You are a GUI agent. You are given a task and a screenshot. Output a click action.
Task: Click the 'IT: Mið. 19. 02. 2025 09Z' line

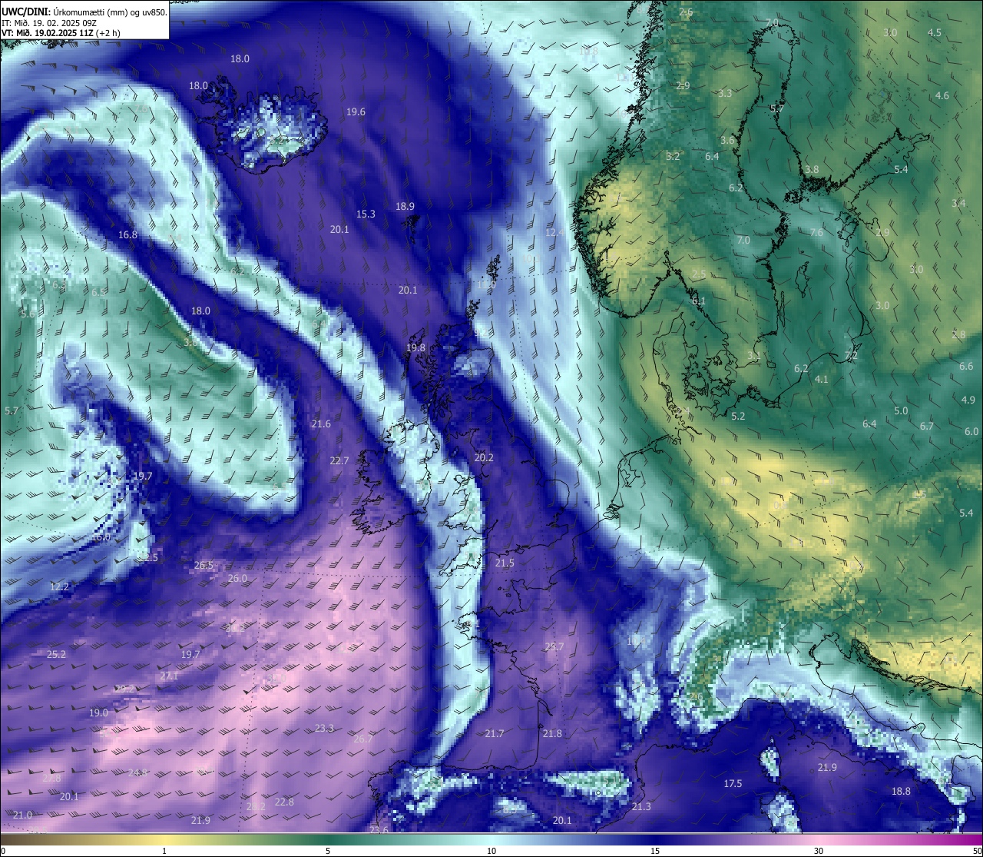pos(49,23)
